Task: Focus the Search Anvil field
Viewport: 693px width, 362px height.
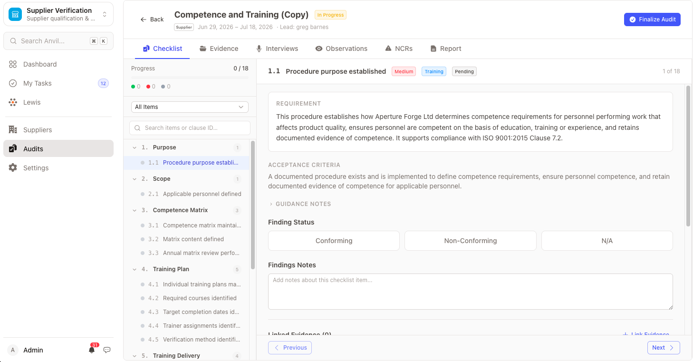Action: 58,41
